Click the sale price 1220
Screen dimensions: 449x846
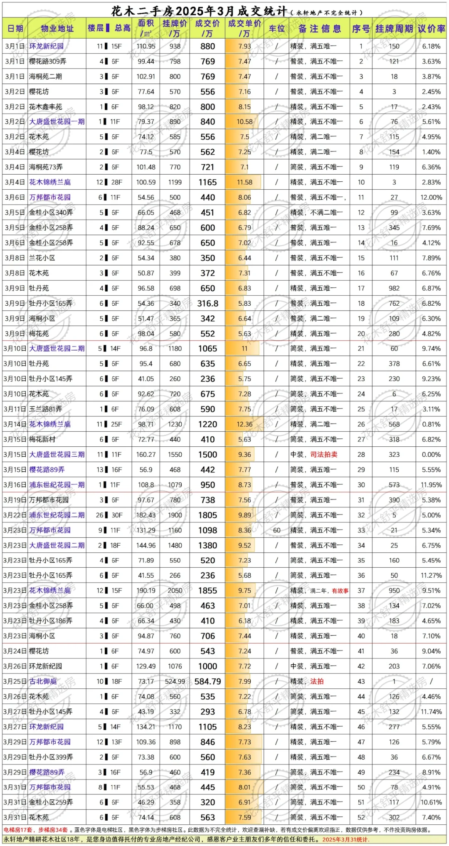click(x=207, y=424)
